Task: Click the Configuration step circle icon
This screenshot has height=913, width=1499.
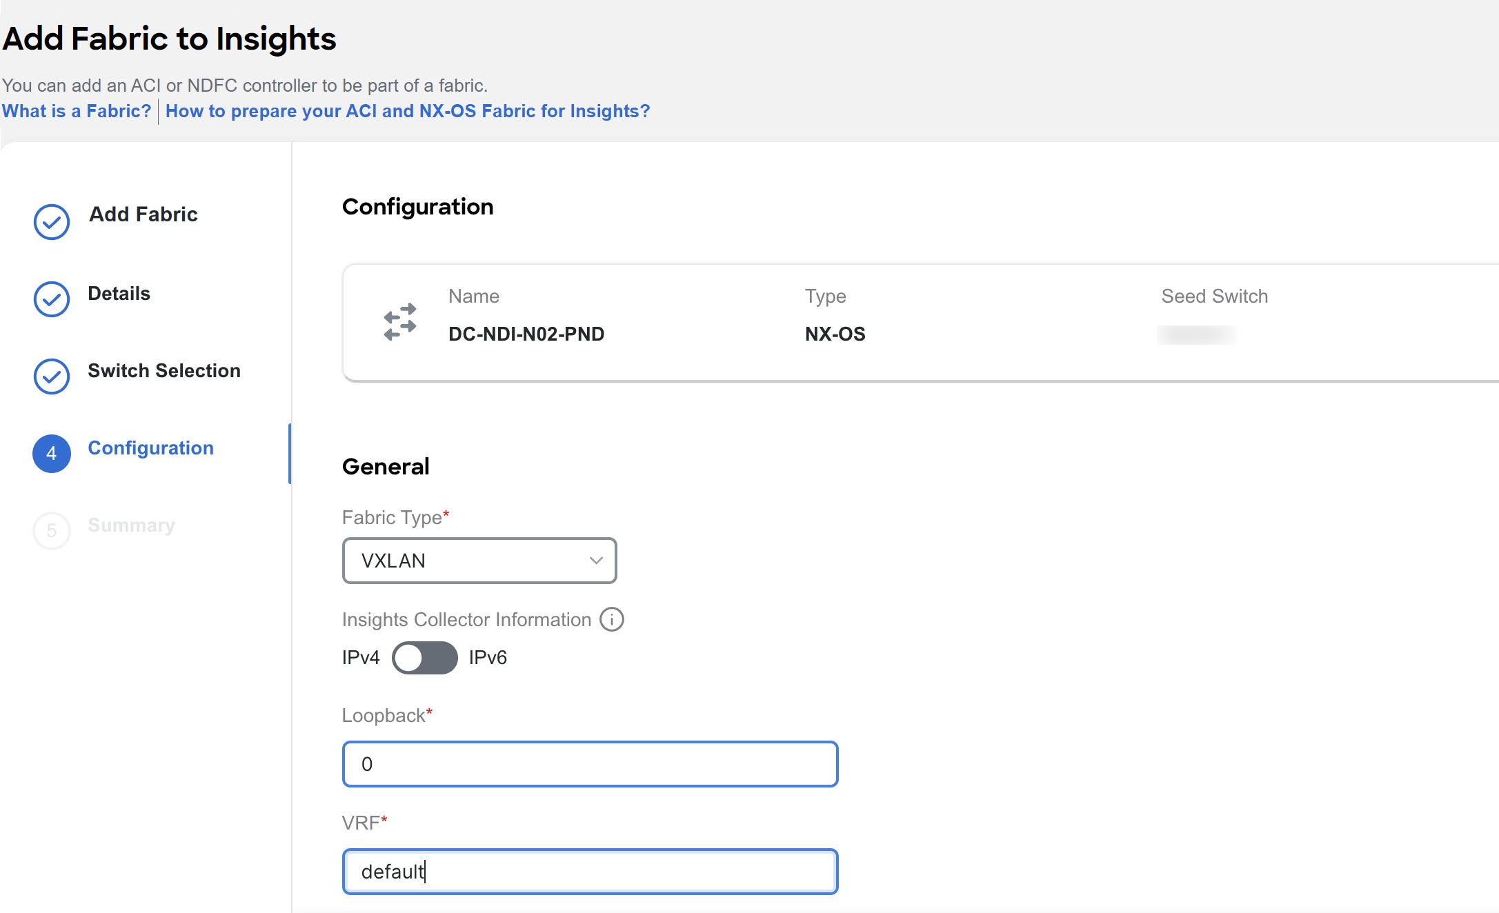Action: pyautogui.click(x=50, y=450)
